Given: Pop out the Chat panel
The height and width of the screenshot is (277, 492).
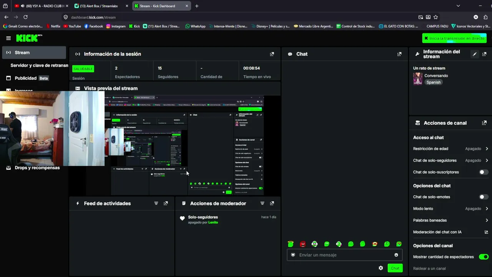Looking at the screenshot, I should coord(399,54).
